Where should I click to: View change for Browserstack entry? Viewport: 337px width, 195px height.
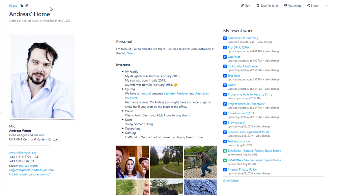point(263,127)
